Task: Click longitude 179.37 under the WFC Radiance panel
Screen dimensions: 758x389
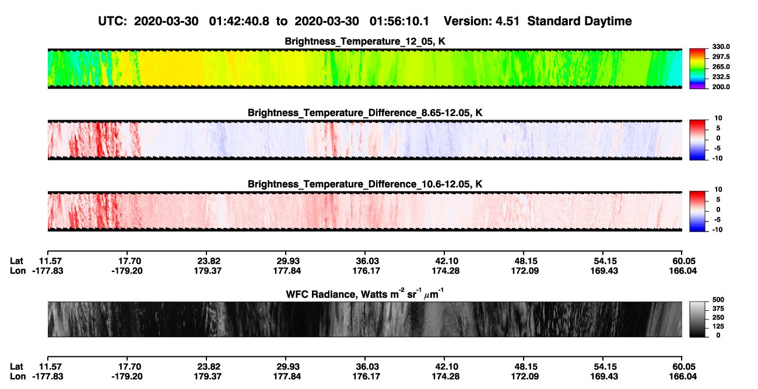Action: click(x=209, y=376)
